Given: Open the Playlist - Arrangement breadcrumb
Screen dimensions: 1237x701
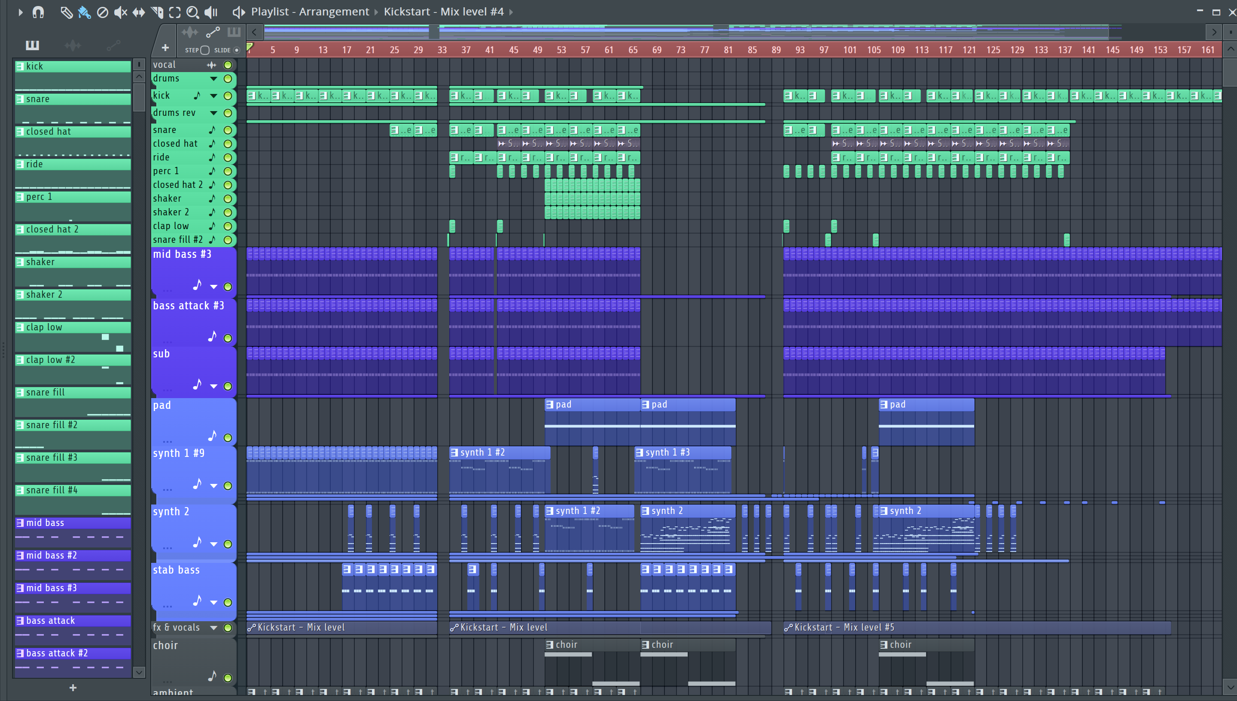Looking at the screenshot, I should (310, 12).
